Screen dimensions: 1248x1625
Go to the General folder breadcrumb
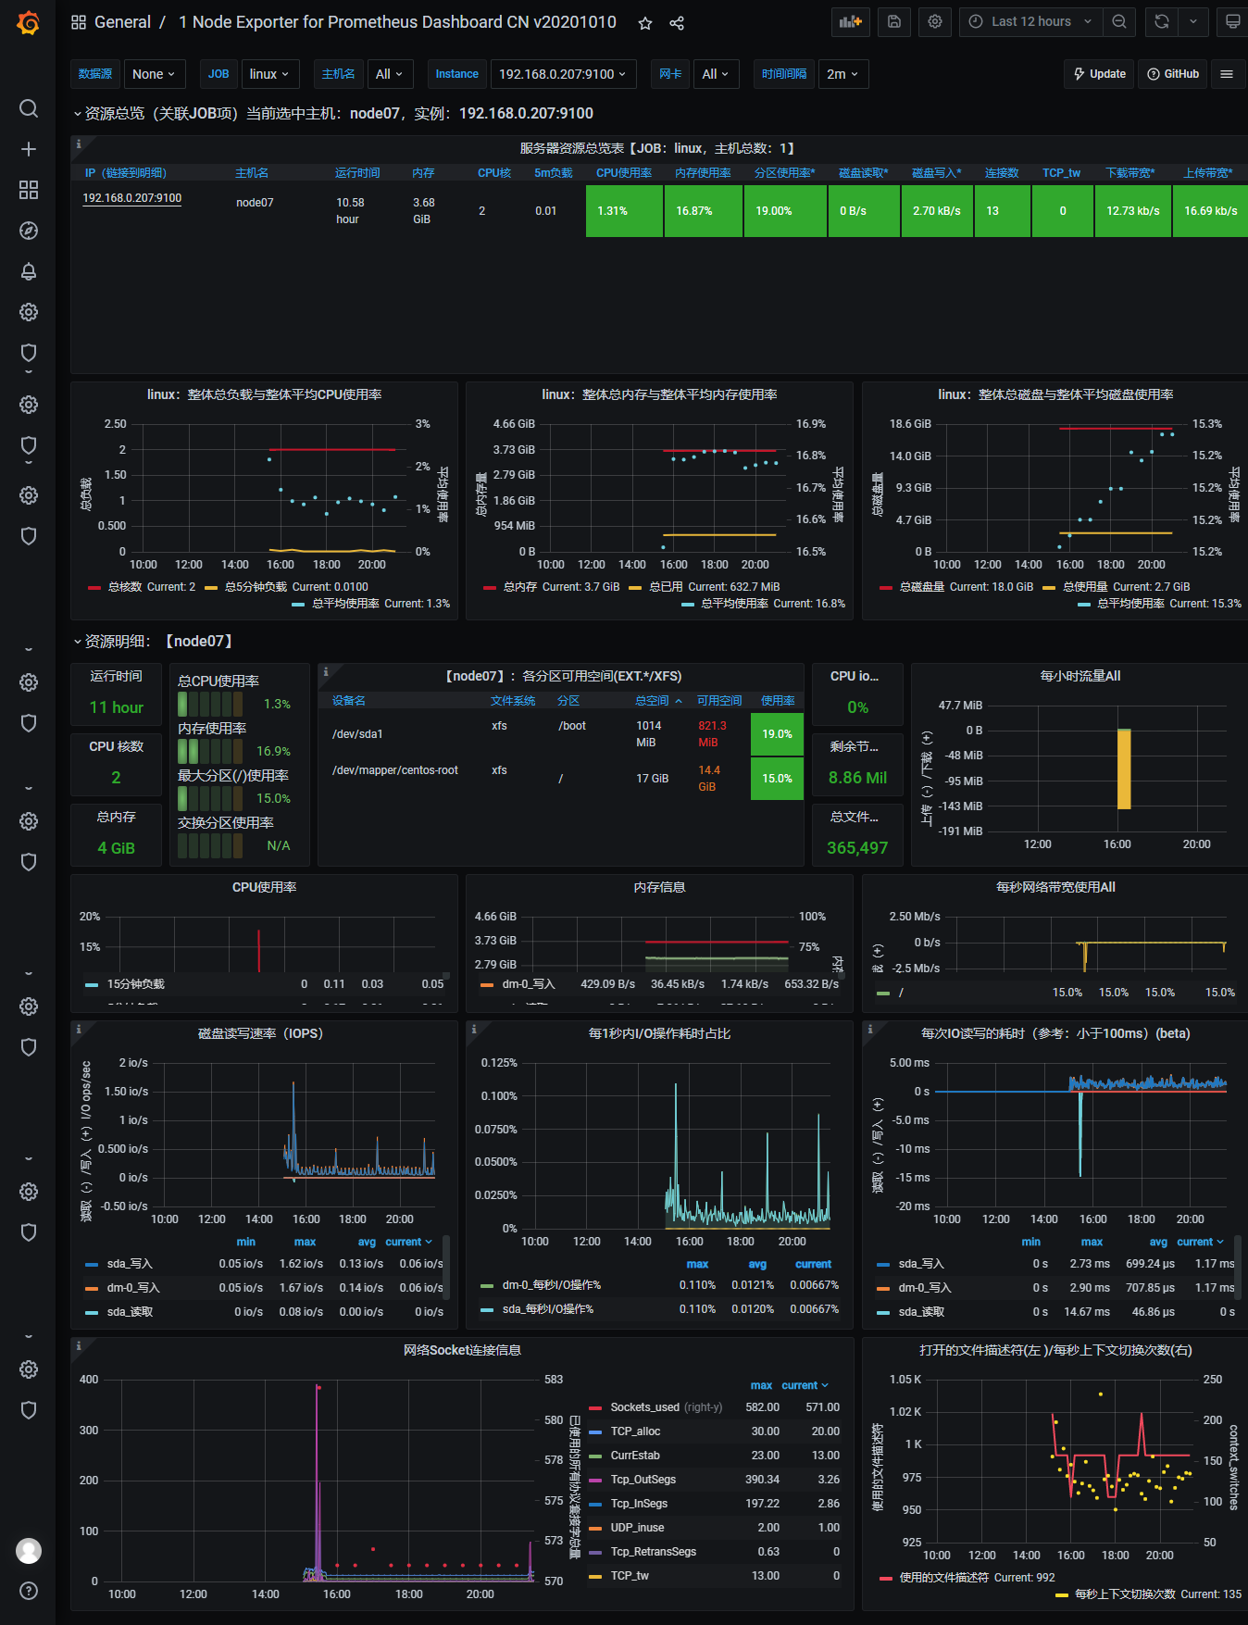point(122,22)
